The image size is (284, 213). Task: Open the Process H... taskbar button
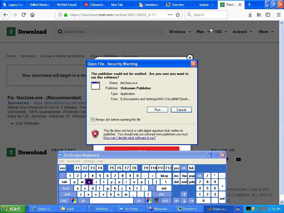pyautogui.click(x=189, y=209)
